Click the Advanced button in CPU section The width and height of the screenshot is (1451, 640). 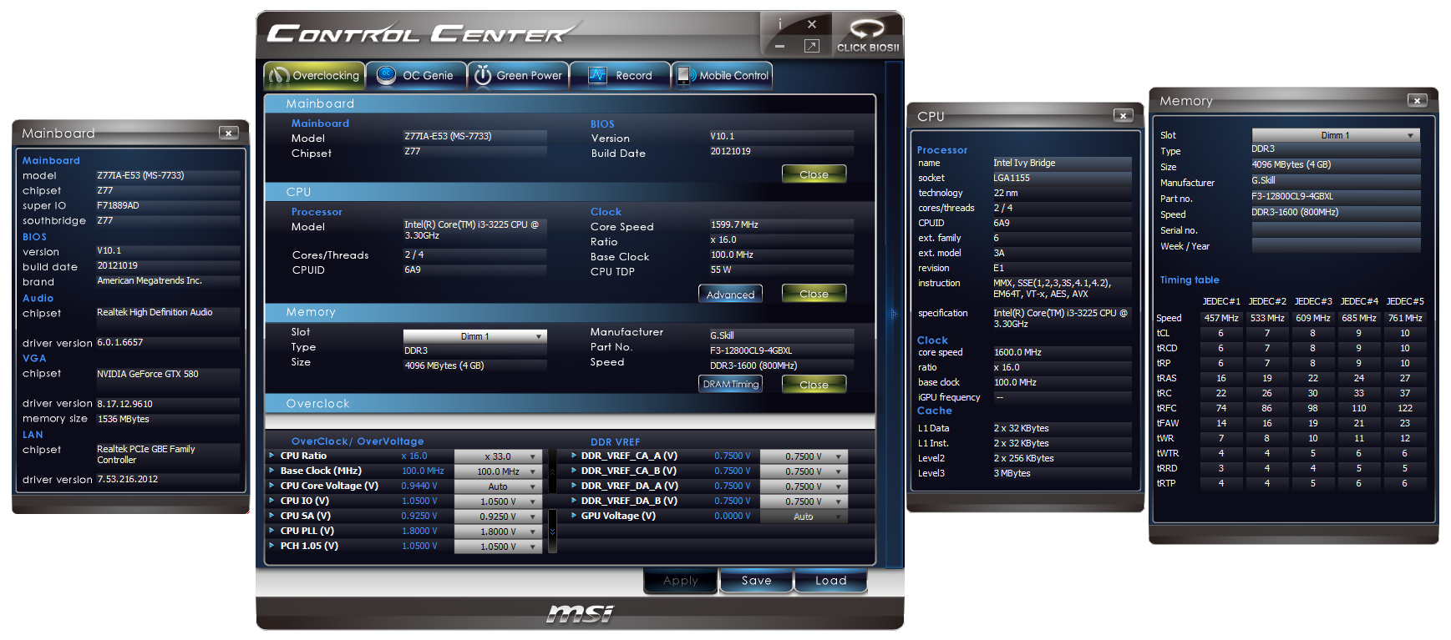pos(730,294)
